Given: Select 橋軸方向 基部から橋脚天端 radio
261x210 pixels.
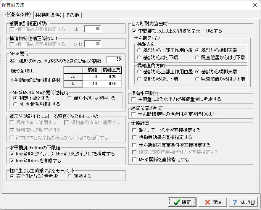Looking at the screenshot, I should (216, 50).
